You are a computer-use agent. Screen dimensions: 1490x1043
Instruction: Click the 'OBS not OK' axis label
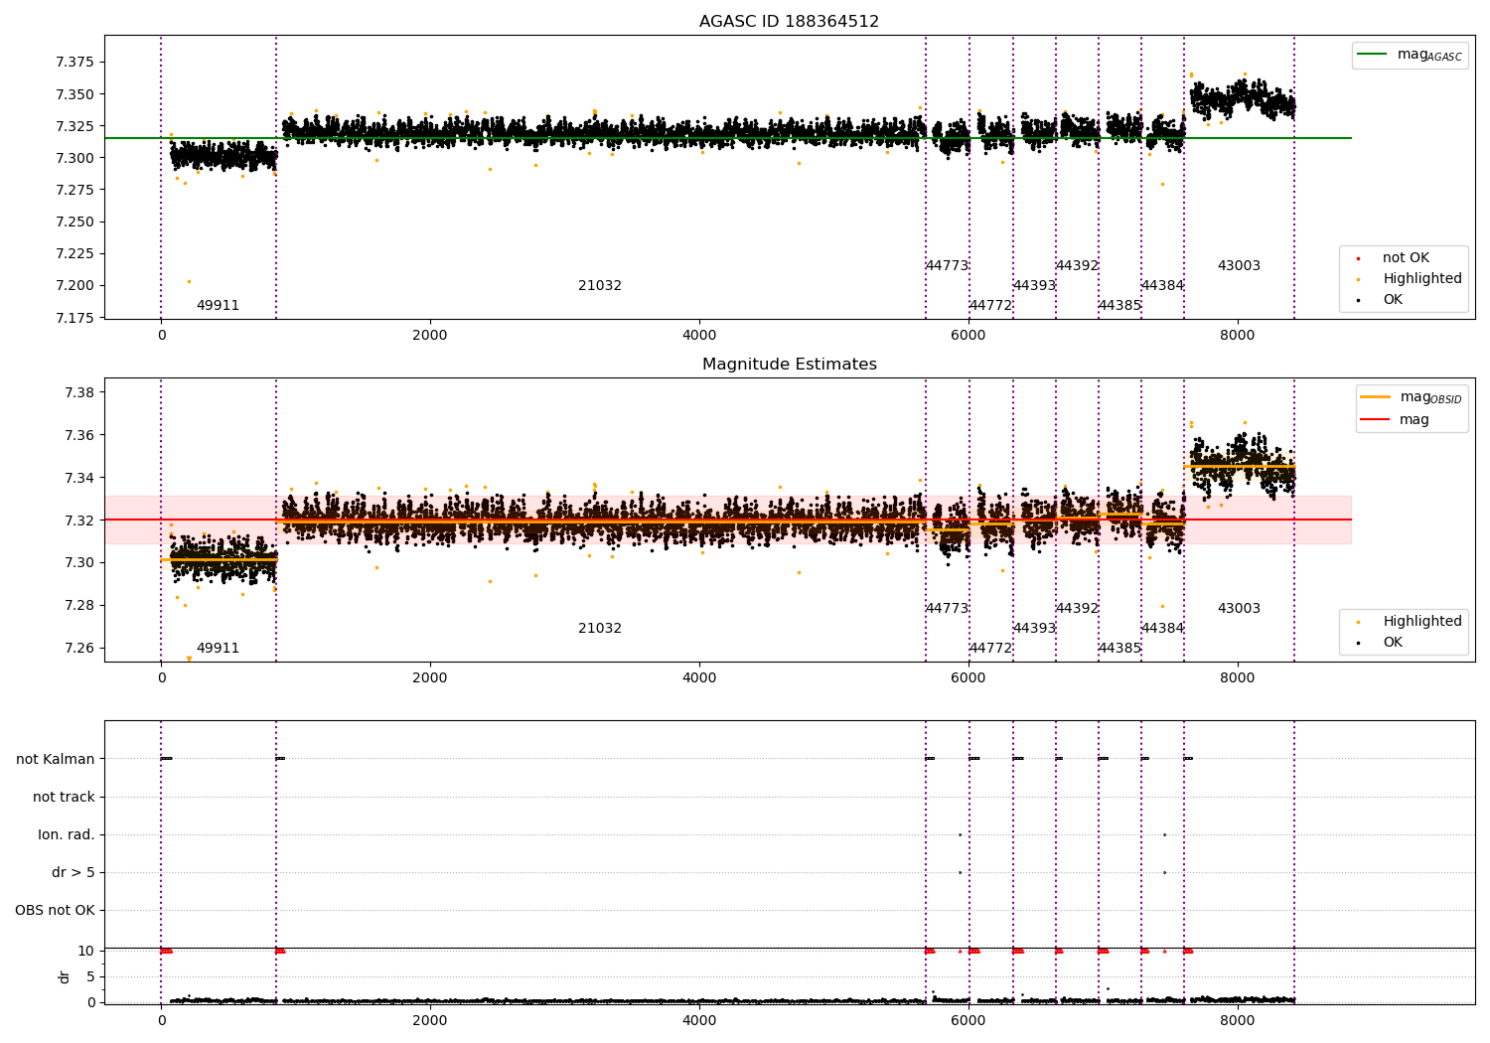[55, 911]
